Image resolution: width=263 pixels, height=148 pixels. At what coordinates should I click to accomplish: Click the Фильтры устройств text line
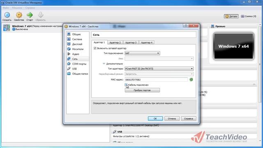coord(131,136)
